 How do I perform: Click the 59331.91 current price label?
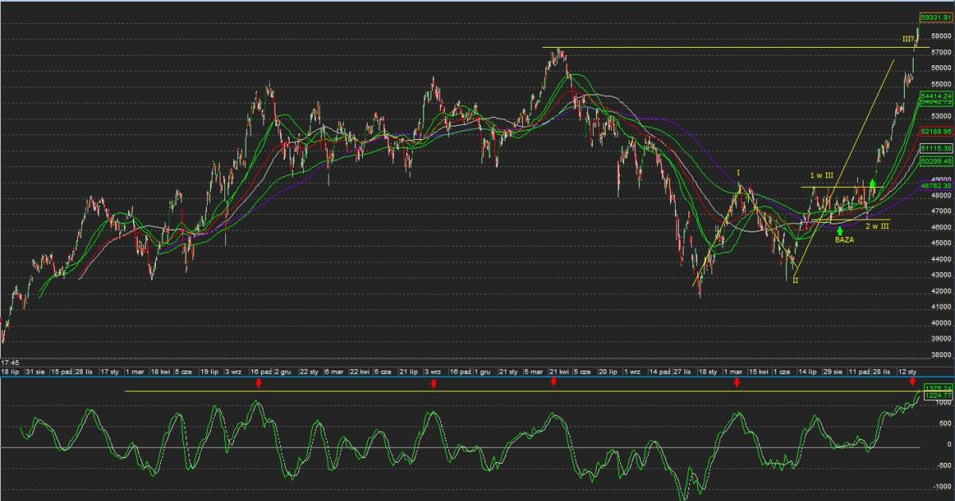click(935, 17)
